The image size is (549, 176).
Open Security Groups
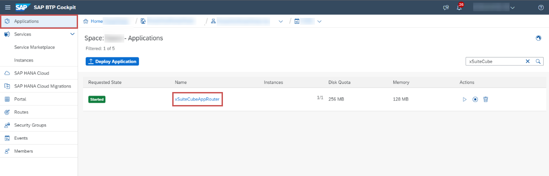tap(30, 125)
